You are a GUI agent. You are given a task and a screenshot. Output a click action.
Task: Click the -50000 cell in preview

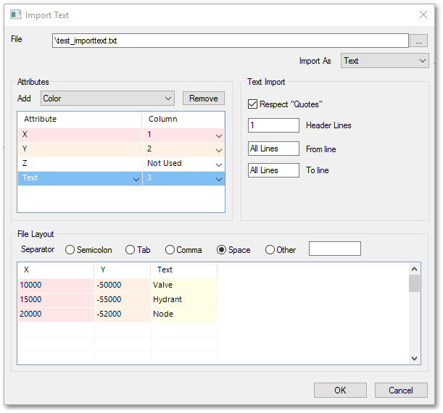tap(123, 285)
